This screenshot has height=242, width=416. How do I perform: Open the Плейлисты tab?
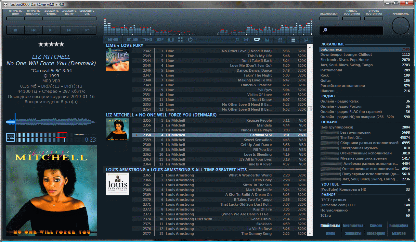330,226
